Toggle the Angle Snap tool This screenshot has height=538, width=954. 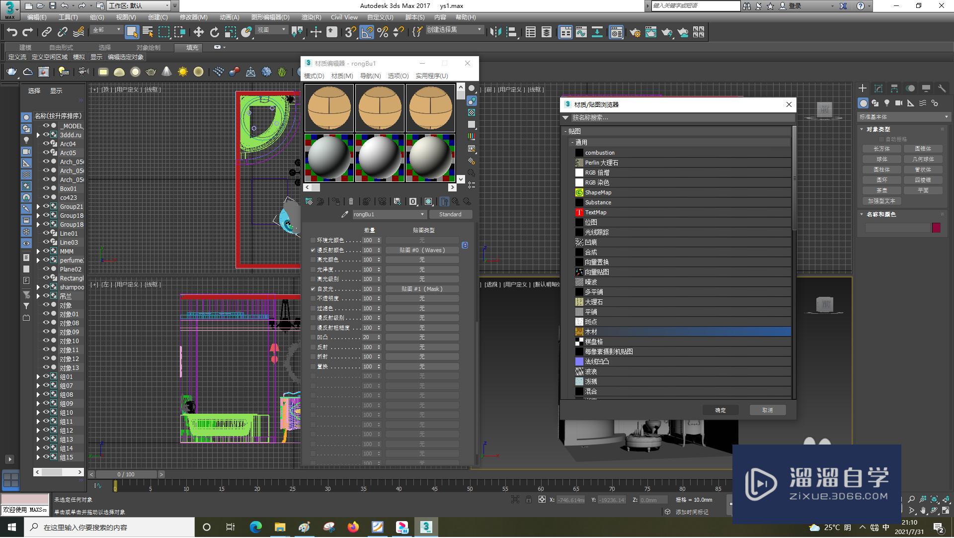click(366, 32)
